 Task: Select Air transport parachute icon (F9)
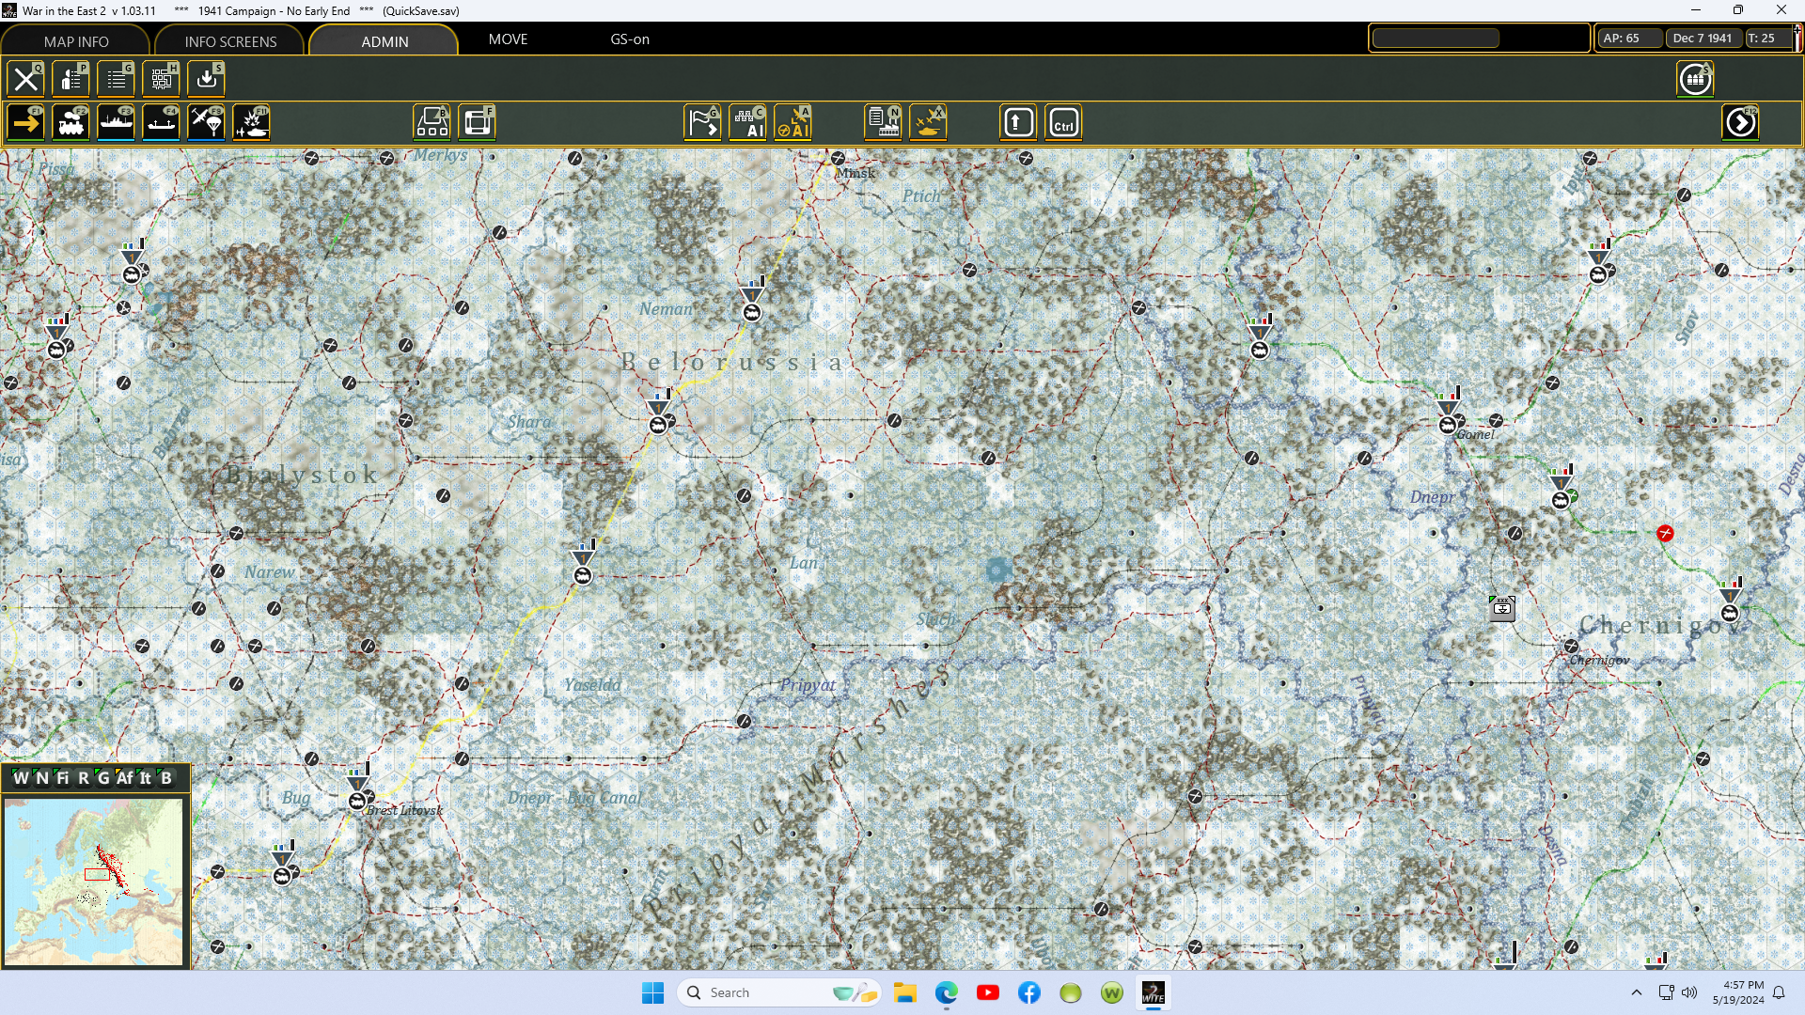[207, 123]
